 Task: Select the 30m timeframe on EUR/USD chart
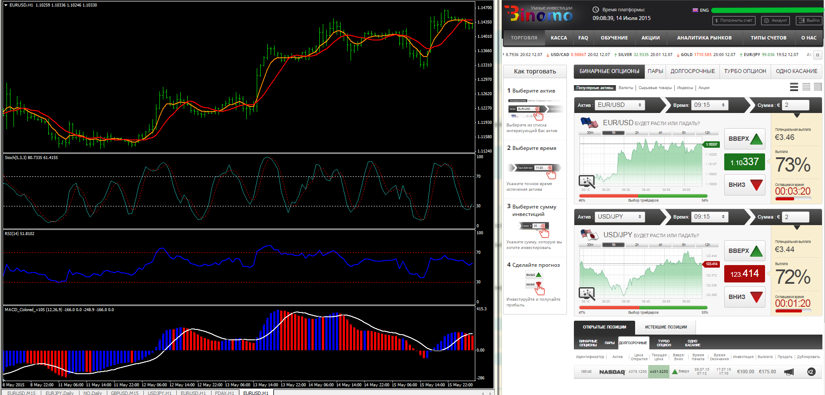[590, 133]
